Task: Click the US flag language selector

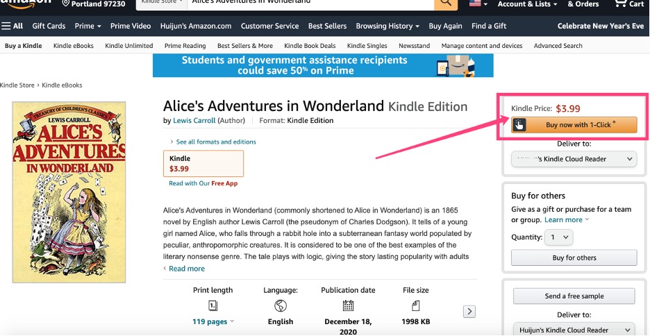Action: [x=478, y=4]
